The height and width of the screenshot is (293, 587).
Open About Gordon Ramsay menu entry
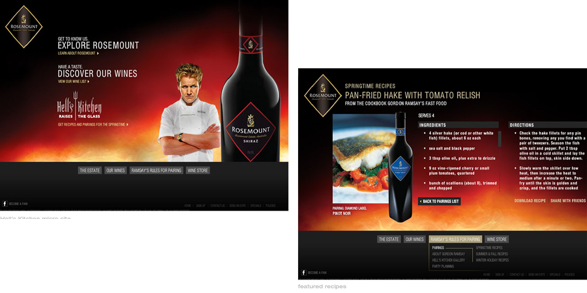pos(449,254)
